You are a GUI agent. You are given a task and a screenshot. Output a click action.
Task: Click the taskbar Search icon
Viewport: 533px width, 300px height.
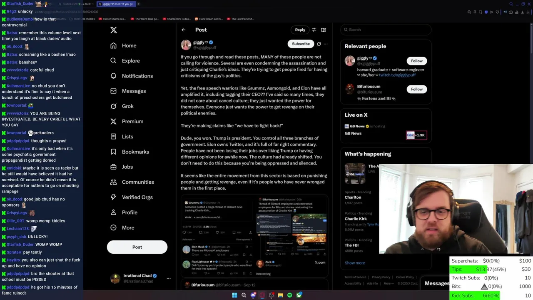pyautogui.click(x=244, y=295)
